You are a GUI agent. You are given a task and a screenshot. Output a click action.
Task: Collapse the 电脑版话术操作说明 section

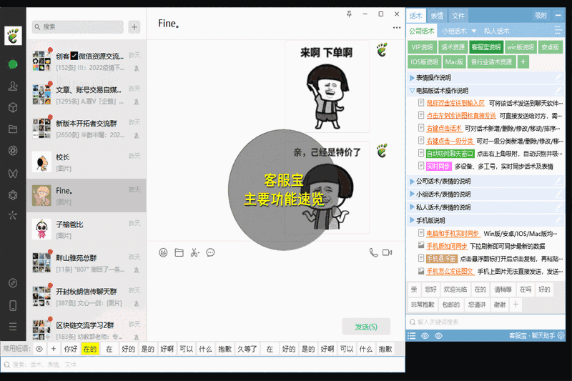413,91
